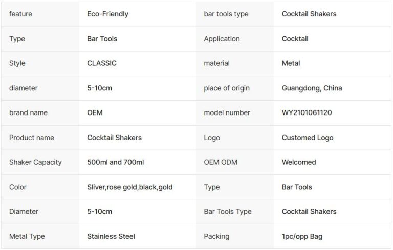Select the 'Metal Type' label cell
The height and width of the screenshot is (250, 393).
pyautogui.click(x=27, y=236)
